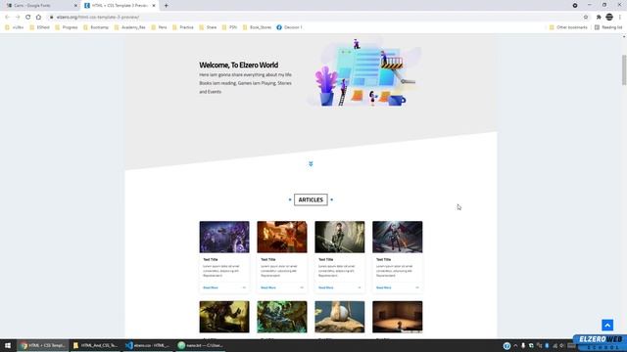Open the Practice bookmark folder

pos(183,27)
